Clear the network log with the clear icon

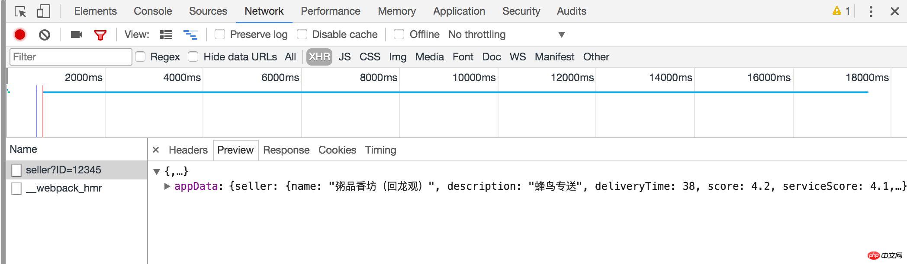click(x=44, y=35)
